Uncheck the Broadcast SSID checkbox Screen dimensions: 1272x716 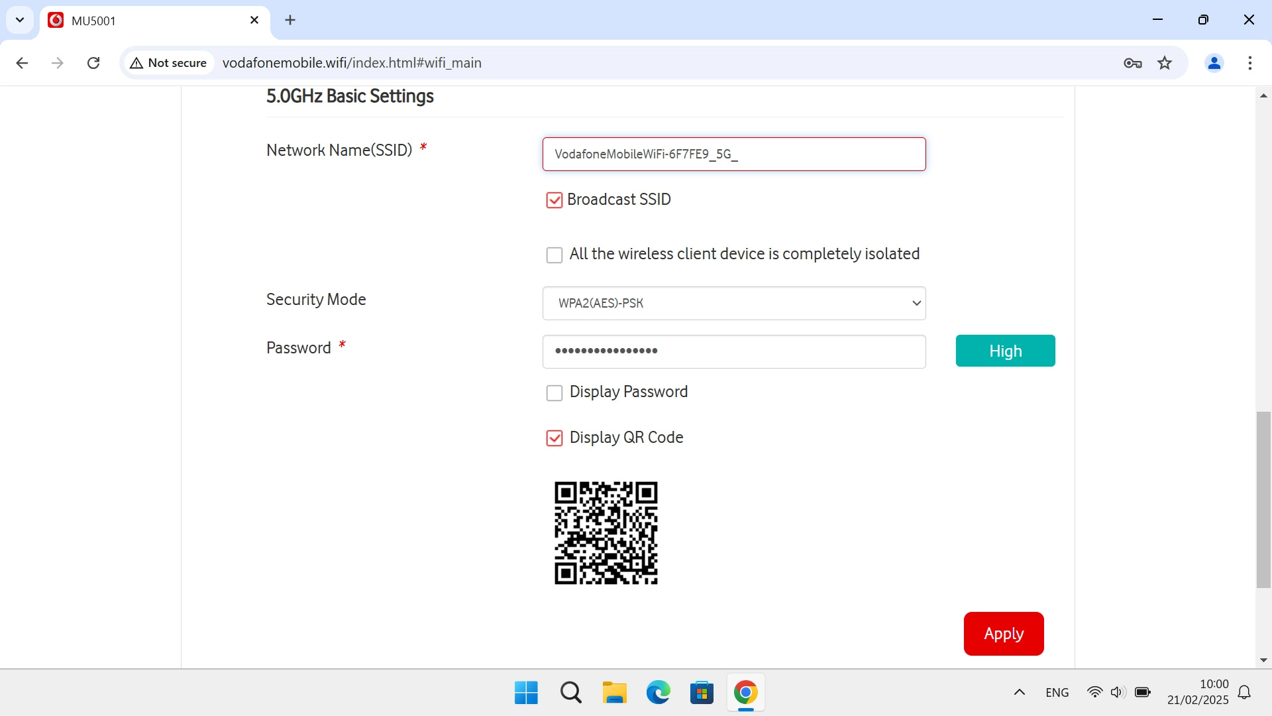coord(554,200)
